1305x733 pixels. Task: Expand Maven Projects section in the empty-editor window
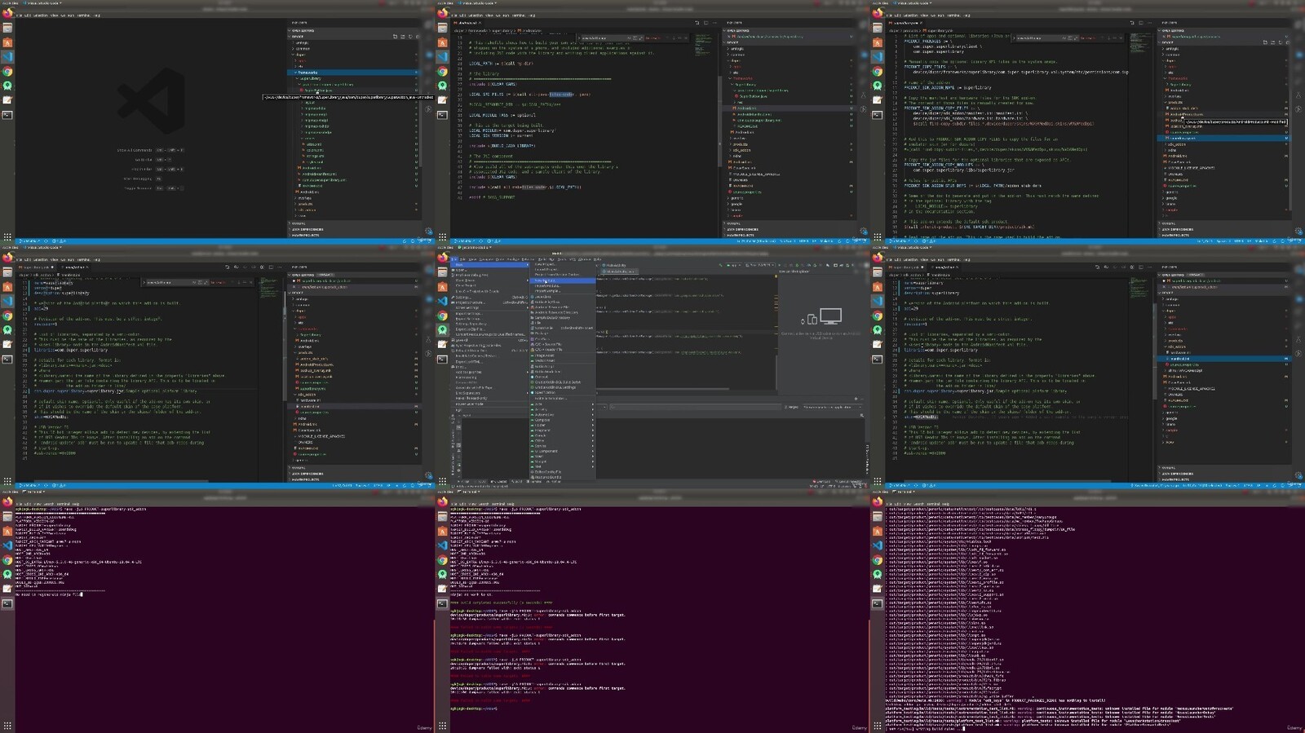[x=356, y=235]
